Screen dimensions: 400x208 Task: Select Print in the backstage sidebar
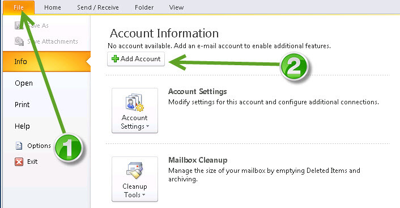point(22,105)
